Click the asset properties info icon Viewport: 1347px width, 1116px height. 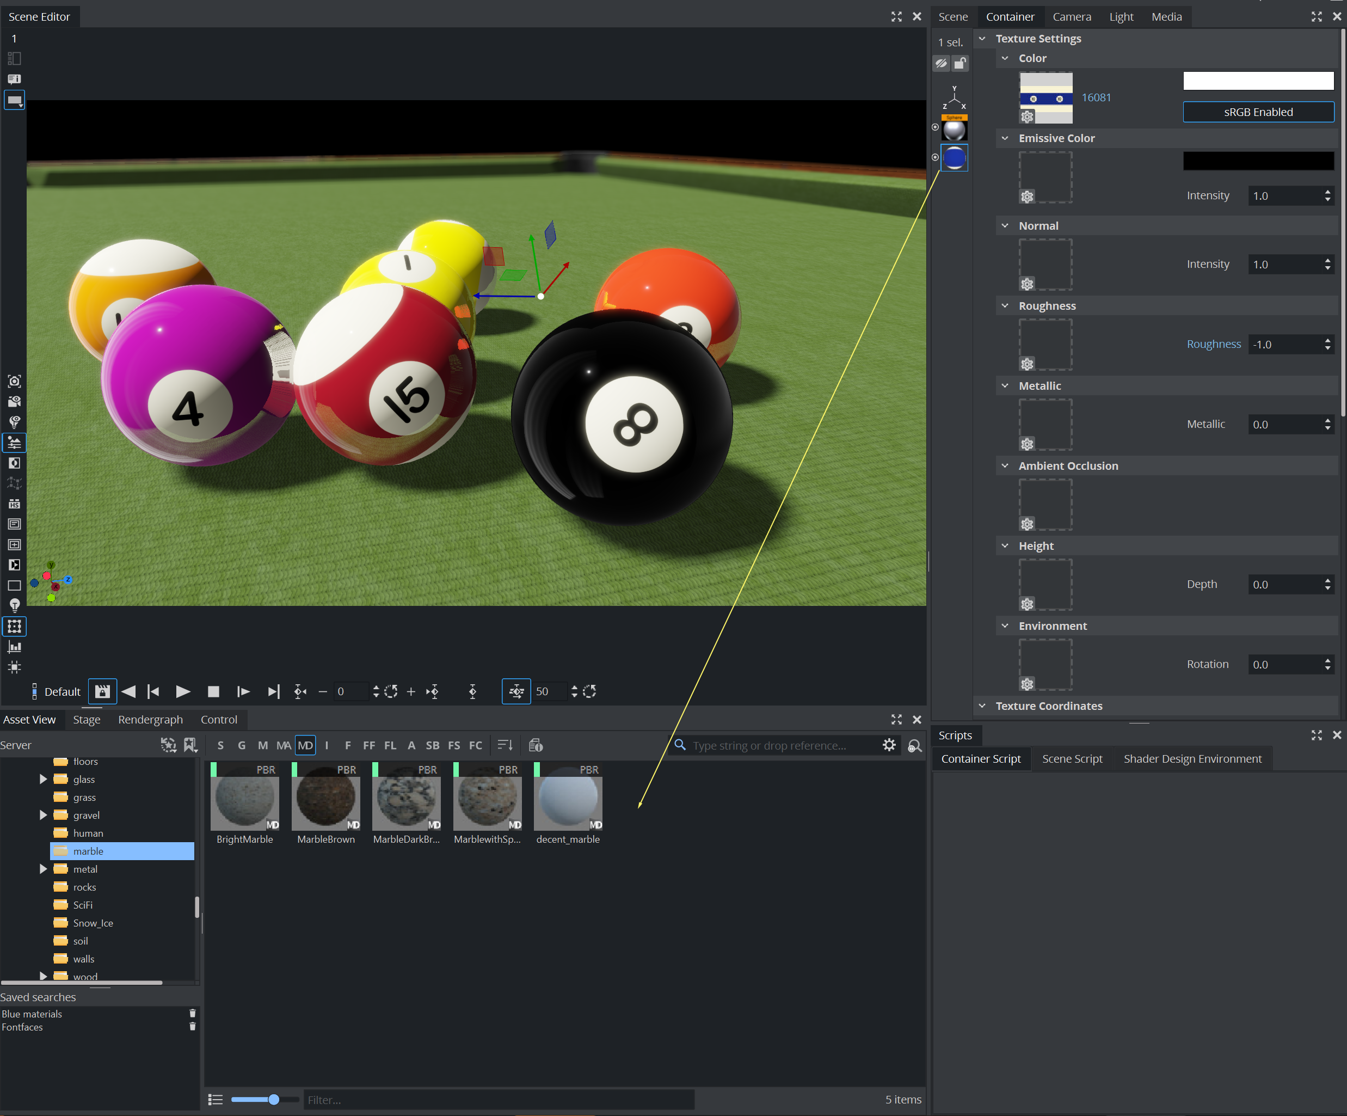coord(536,745)
